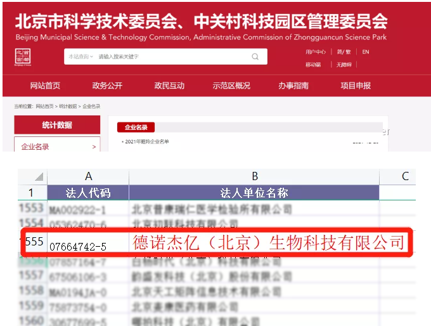
Task: Open 办事指南 navigation menu
Action: pyautogui.click(x=293, y=86)
